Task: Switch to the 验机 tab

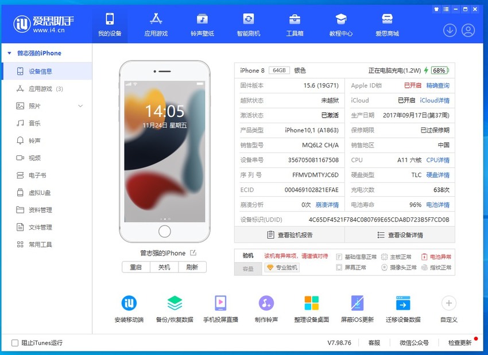Action: pyautogui.click(x=248, y=256)
